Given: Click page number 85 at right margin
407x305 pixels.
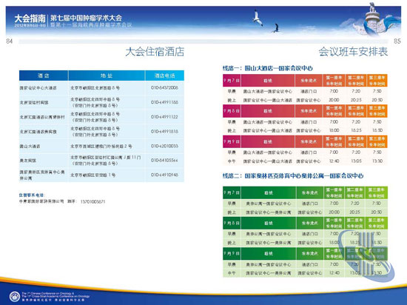Looking at the screenshot, I should coord(397,41).
